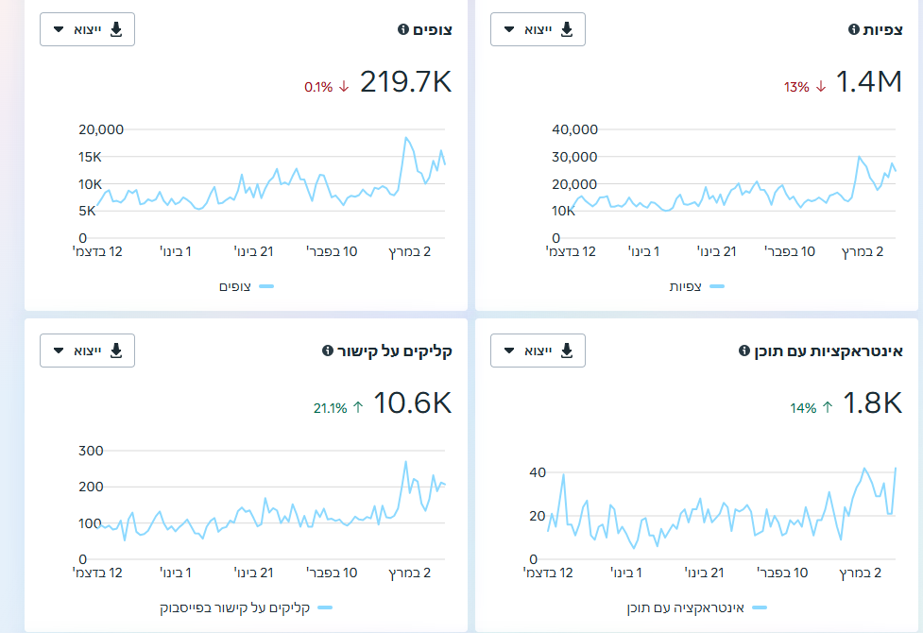This screenshot has width=923, height=633.
Task: Click 40,000 axis label in צפיות chart
Action: [574, 129]
